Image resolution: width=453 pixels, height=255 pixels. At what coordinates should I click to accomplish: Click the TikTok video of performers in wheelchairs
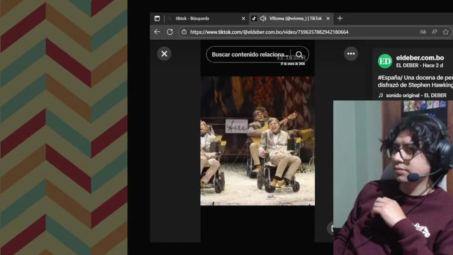tap(258, 141)
